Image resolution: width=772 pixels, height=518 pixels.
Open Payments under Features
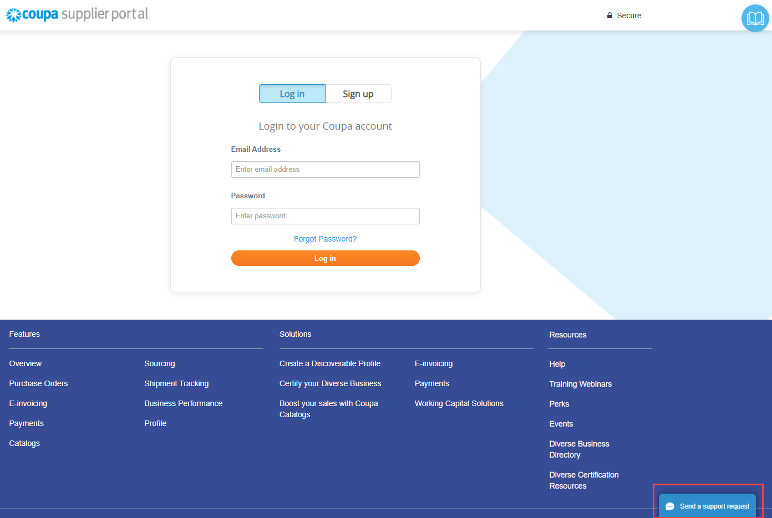27,423
